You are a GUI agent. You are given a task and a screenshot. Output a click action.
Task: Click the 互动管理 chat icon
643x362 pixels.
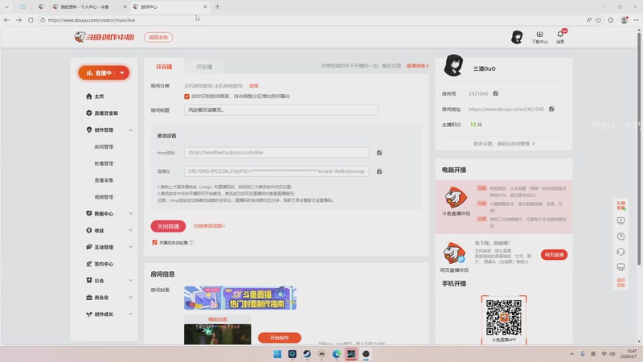89,247
